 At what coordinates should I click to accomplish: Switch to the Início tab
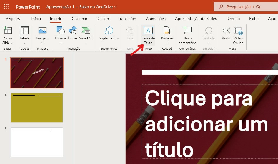point(36,19)
